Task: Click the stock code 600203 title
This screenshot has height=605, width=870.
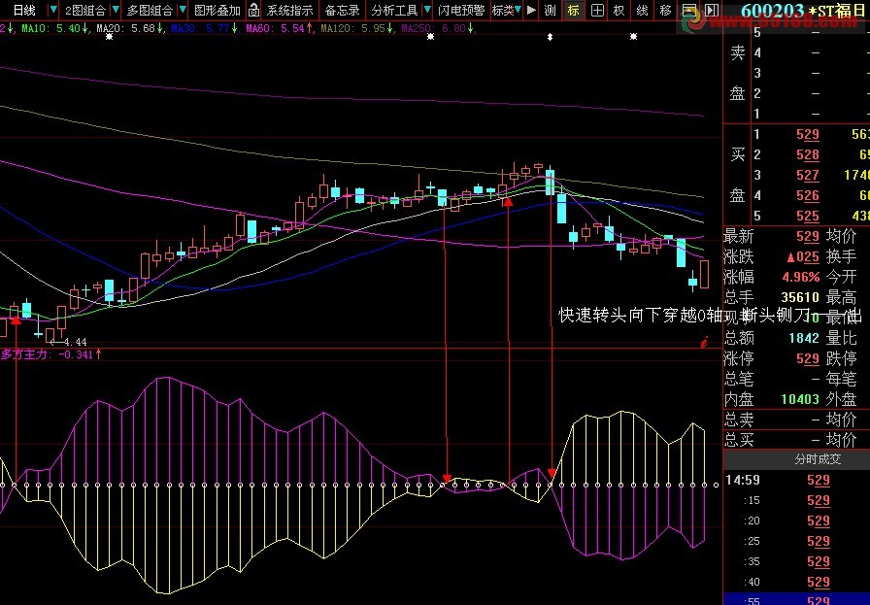Action: [772, 11]
